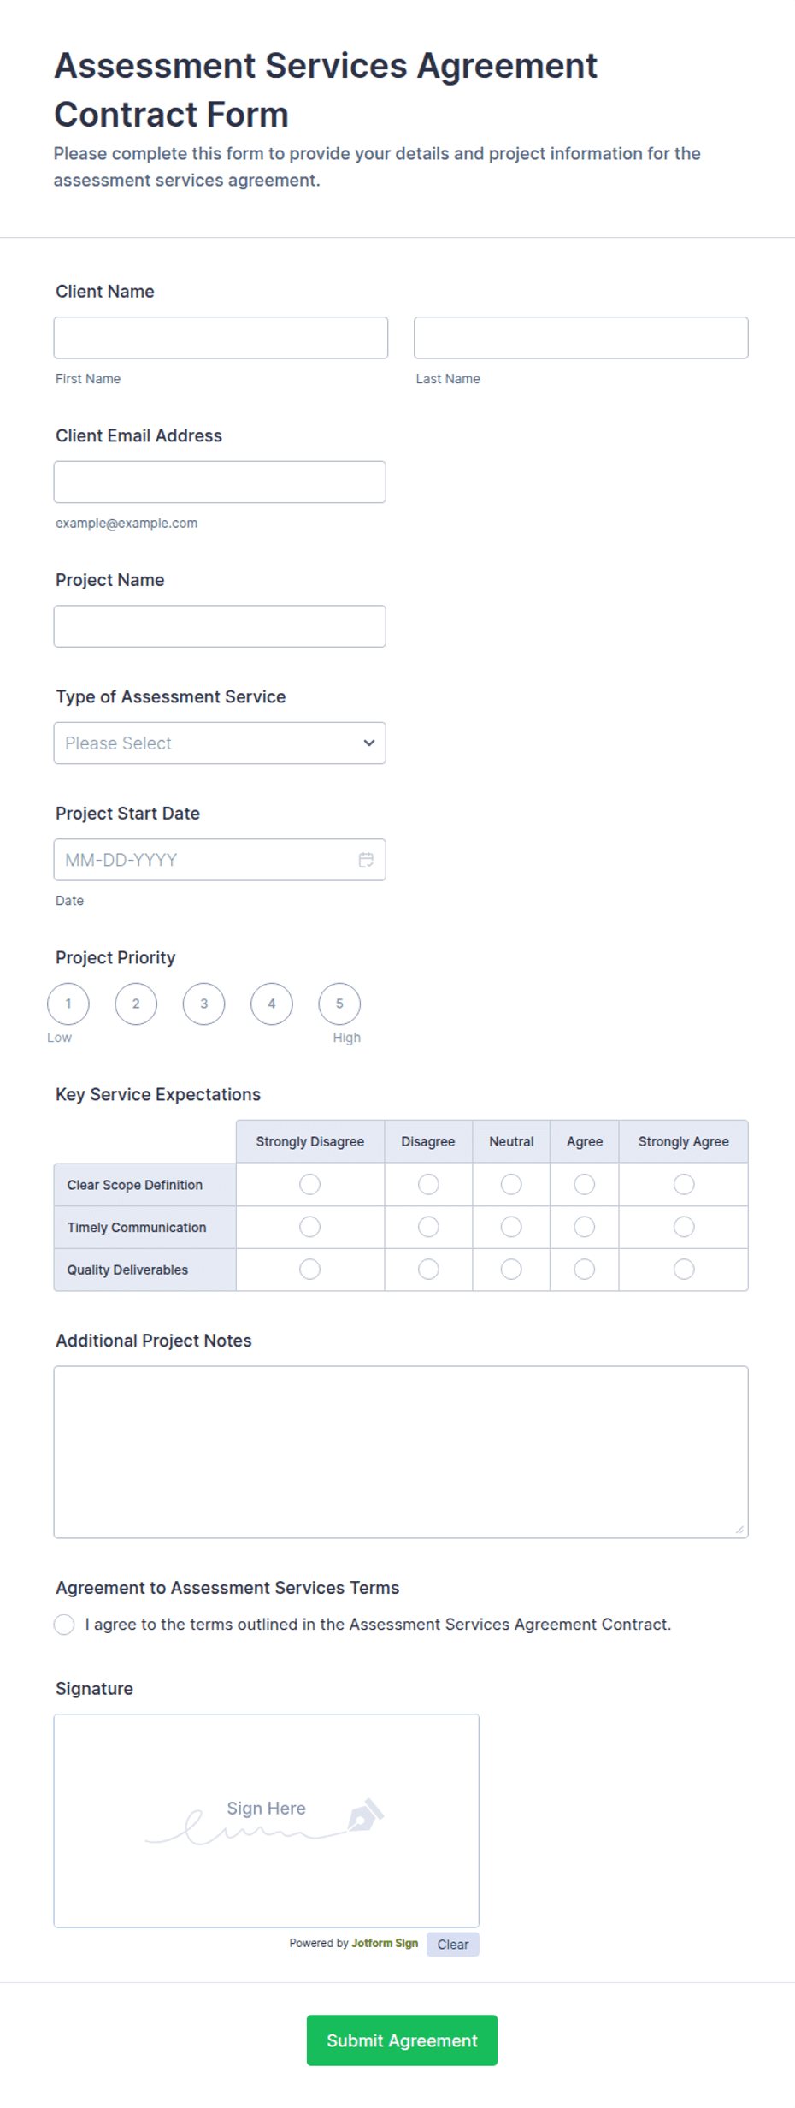Agree to Assessment Services terms
The height and width of the screenshot is (2108, 795).
(x=64, y=1625)
